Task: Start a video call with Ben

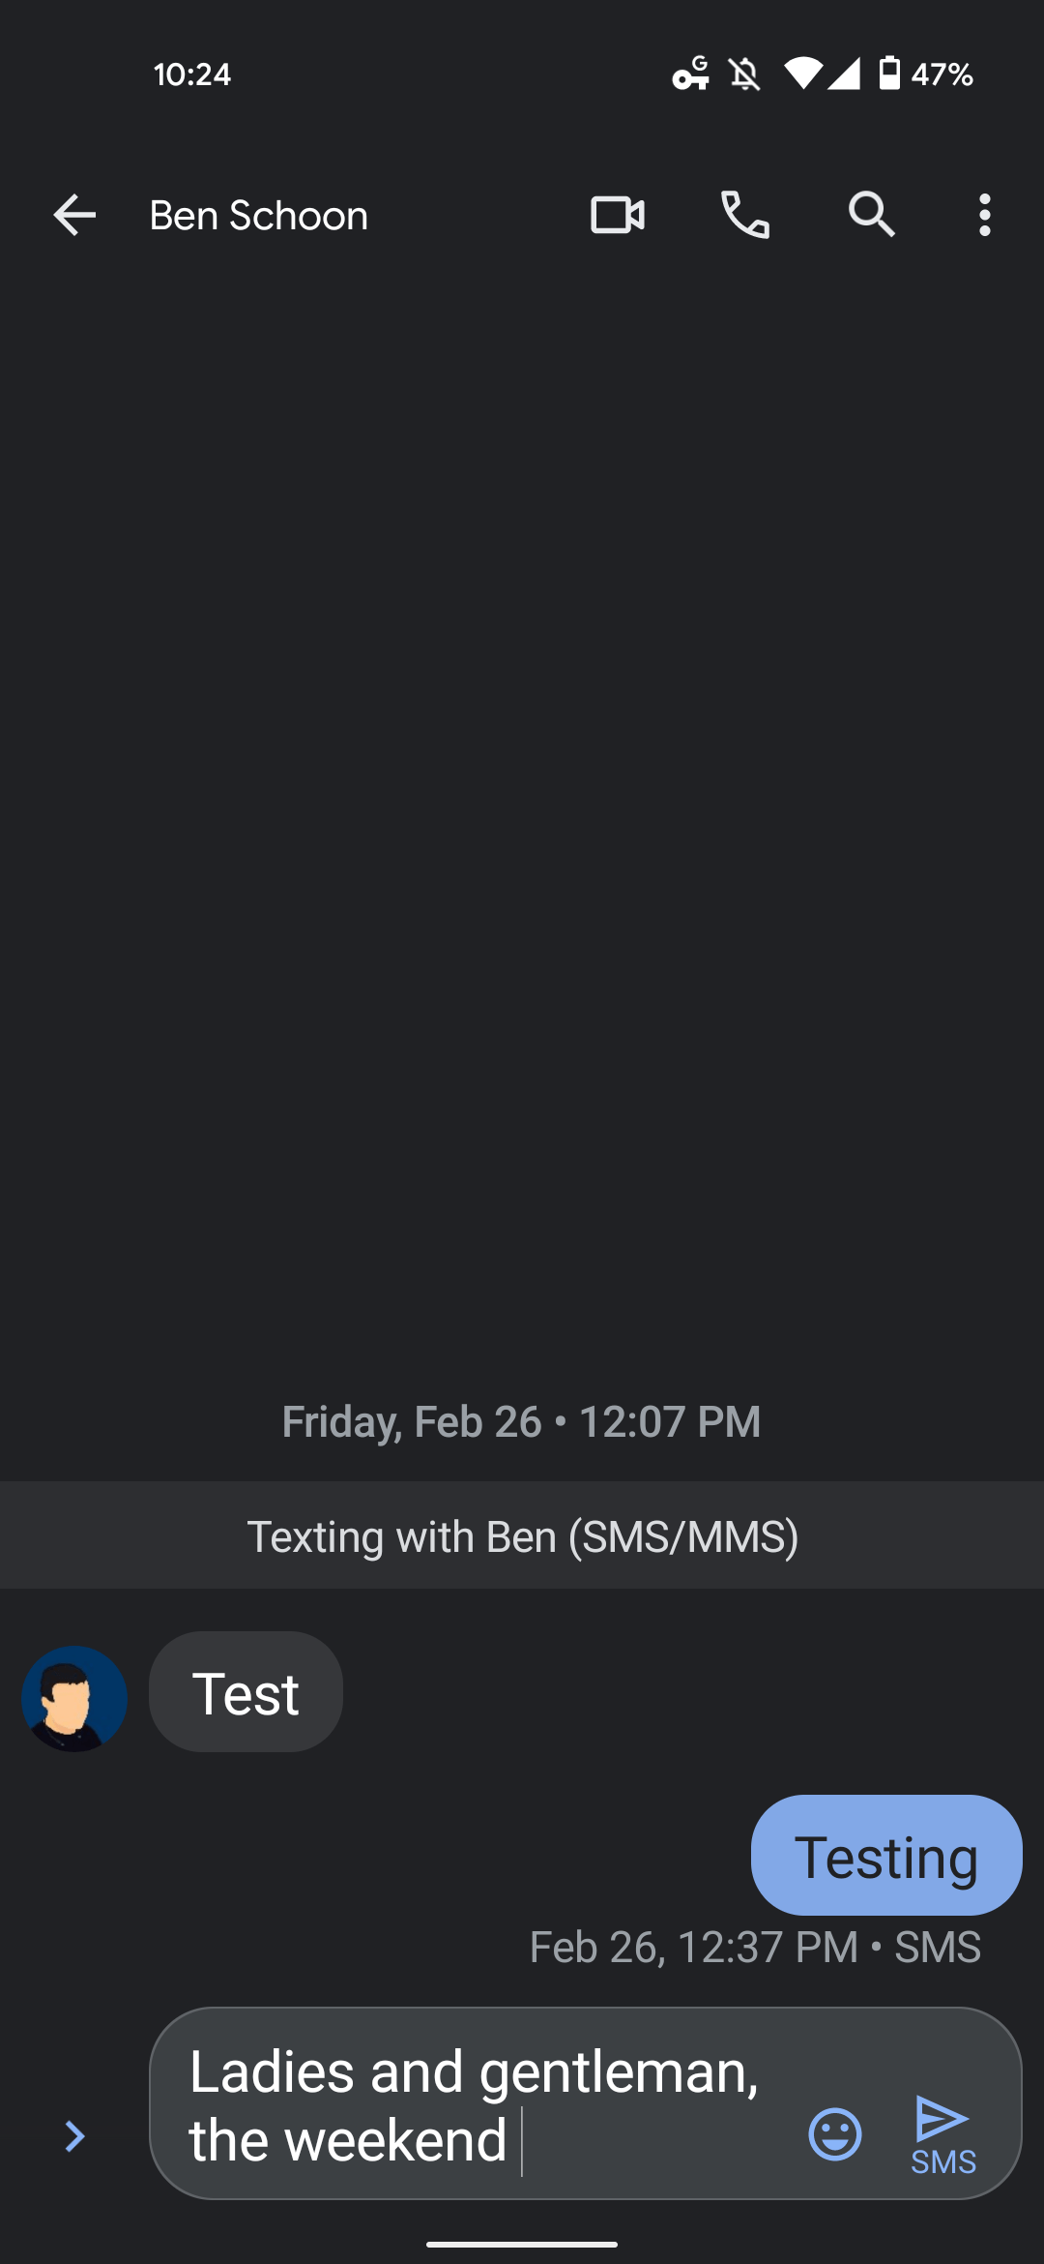Action: (618, 215)
